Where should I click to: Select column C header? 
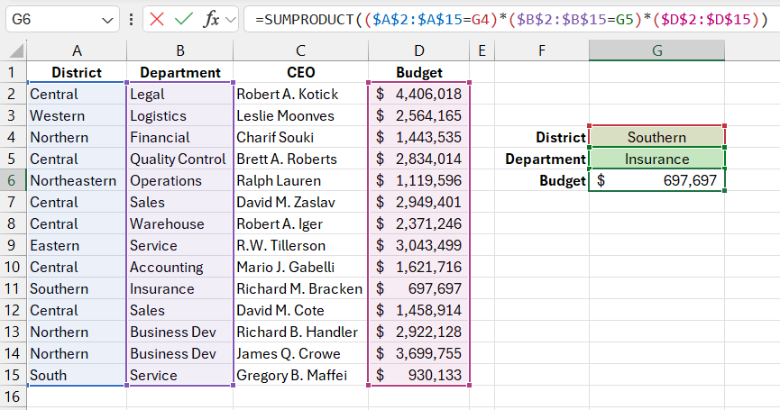(x=300, y=50)
